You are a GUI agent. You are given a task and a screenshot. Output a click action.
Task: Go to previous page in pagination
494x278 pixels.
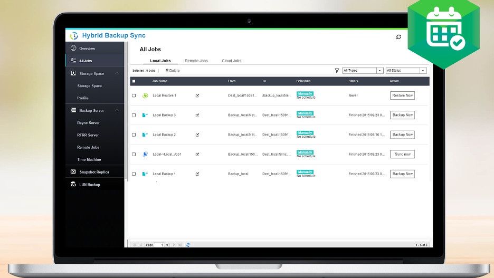[141, 245]
